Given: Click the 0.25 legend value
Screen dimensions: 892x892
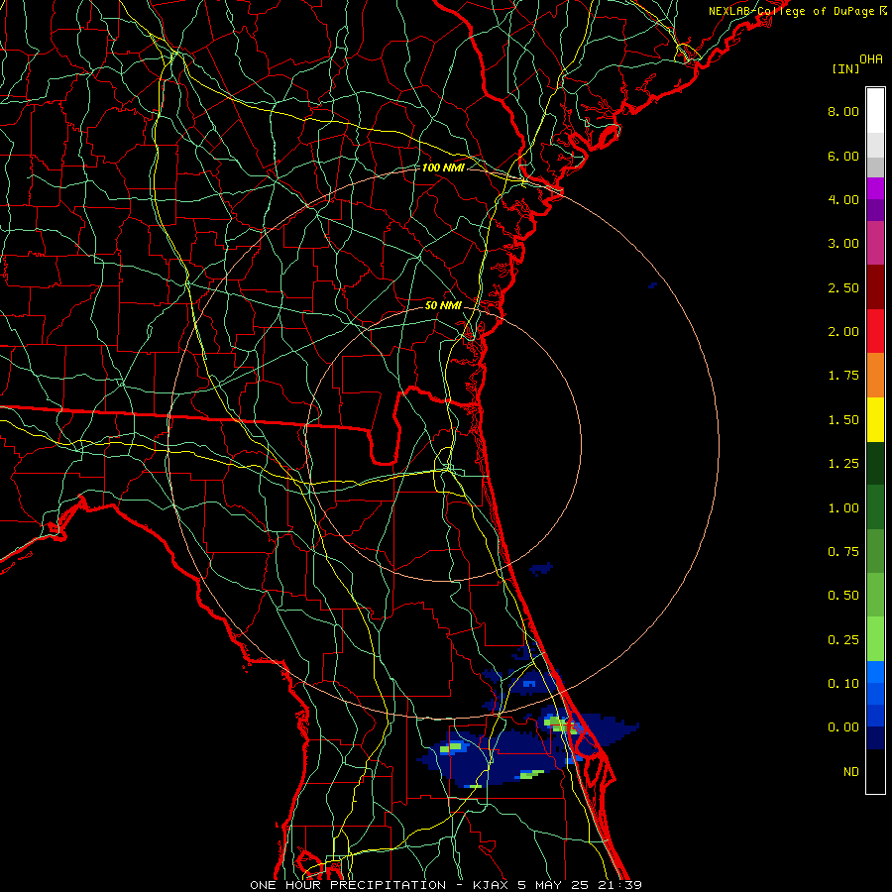Looking at the screenshot, I should coord(843,640).
